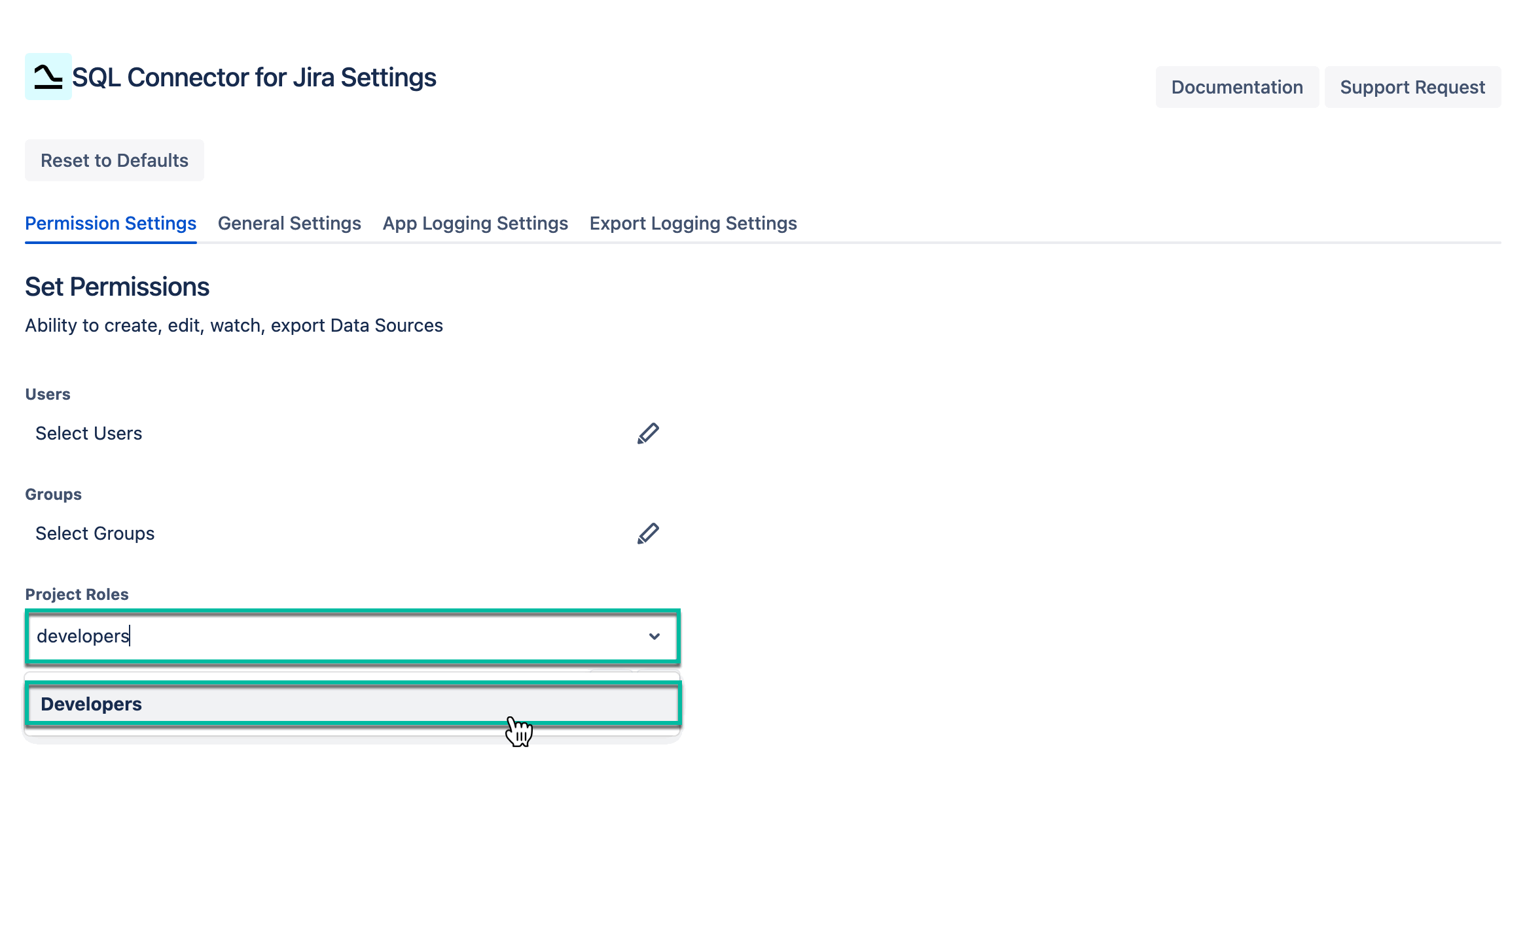
Task: Click the Select Users field
Action: coord(89,432)
